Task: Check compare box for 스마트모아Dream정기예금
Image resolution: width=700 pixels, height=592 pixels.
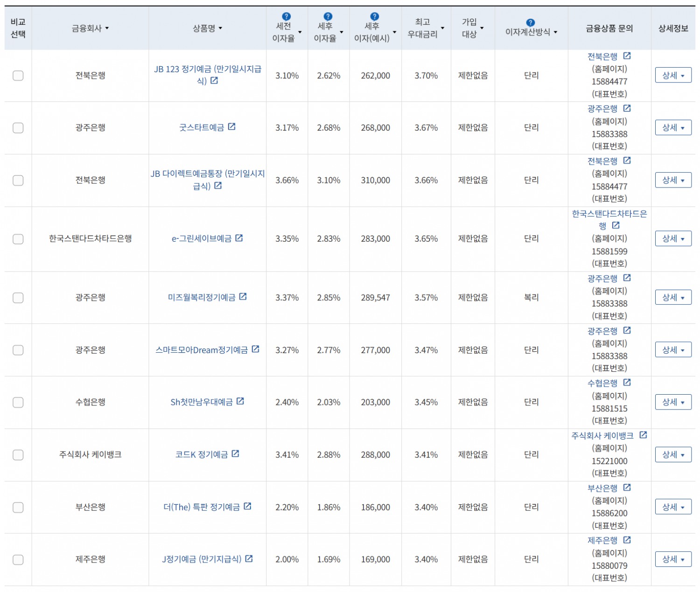Action: click(x=18, y=350)
